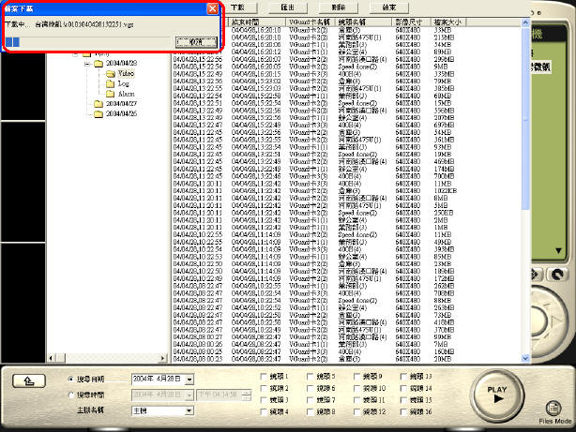
Task: Collapse the 2004/04/28 tree node
Action: [87, 64]
